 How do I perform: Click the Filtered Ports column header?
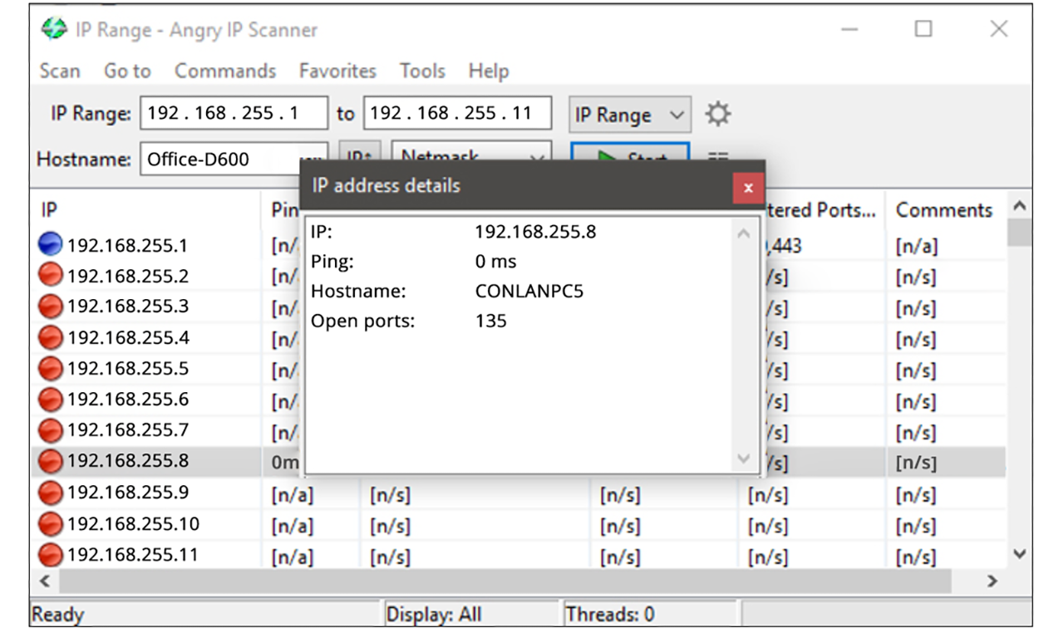tap(823, 210)
